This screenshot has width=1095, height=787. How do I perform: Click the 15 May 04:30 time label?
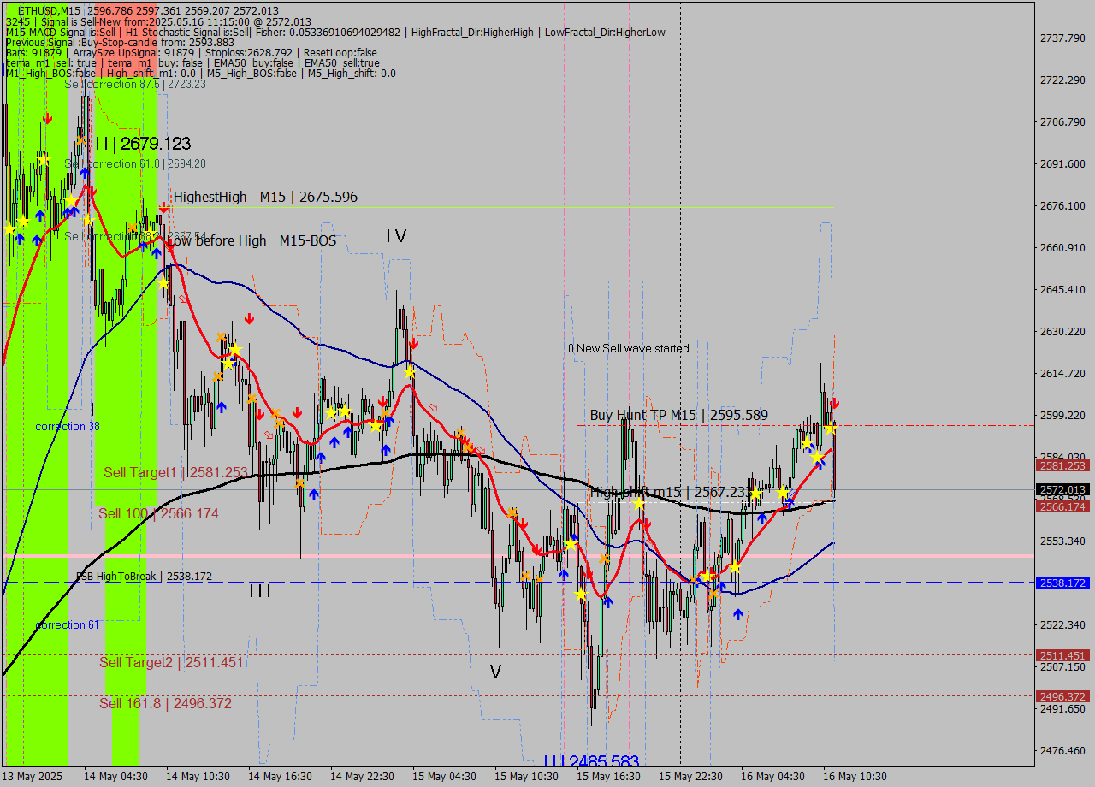[444, 777]
